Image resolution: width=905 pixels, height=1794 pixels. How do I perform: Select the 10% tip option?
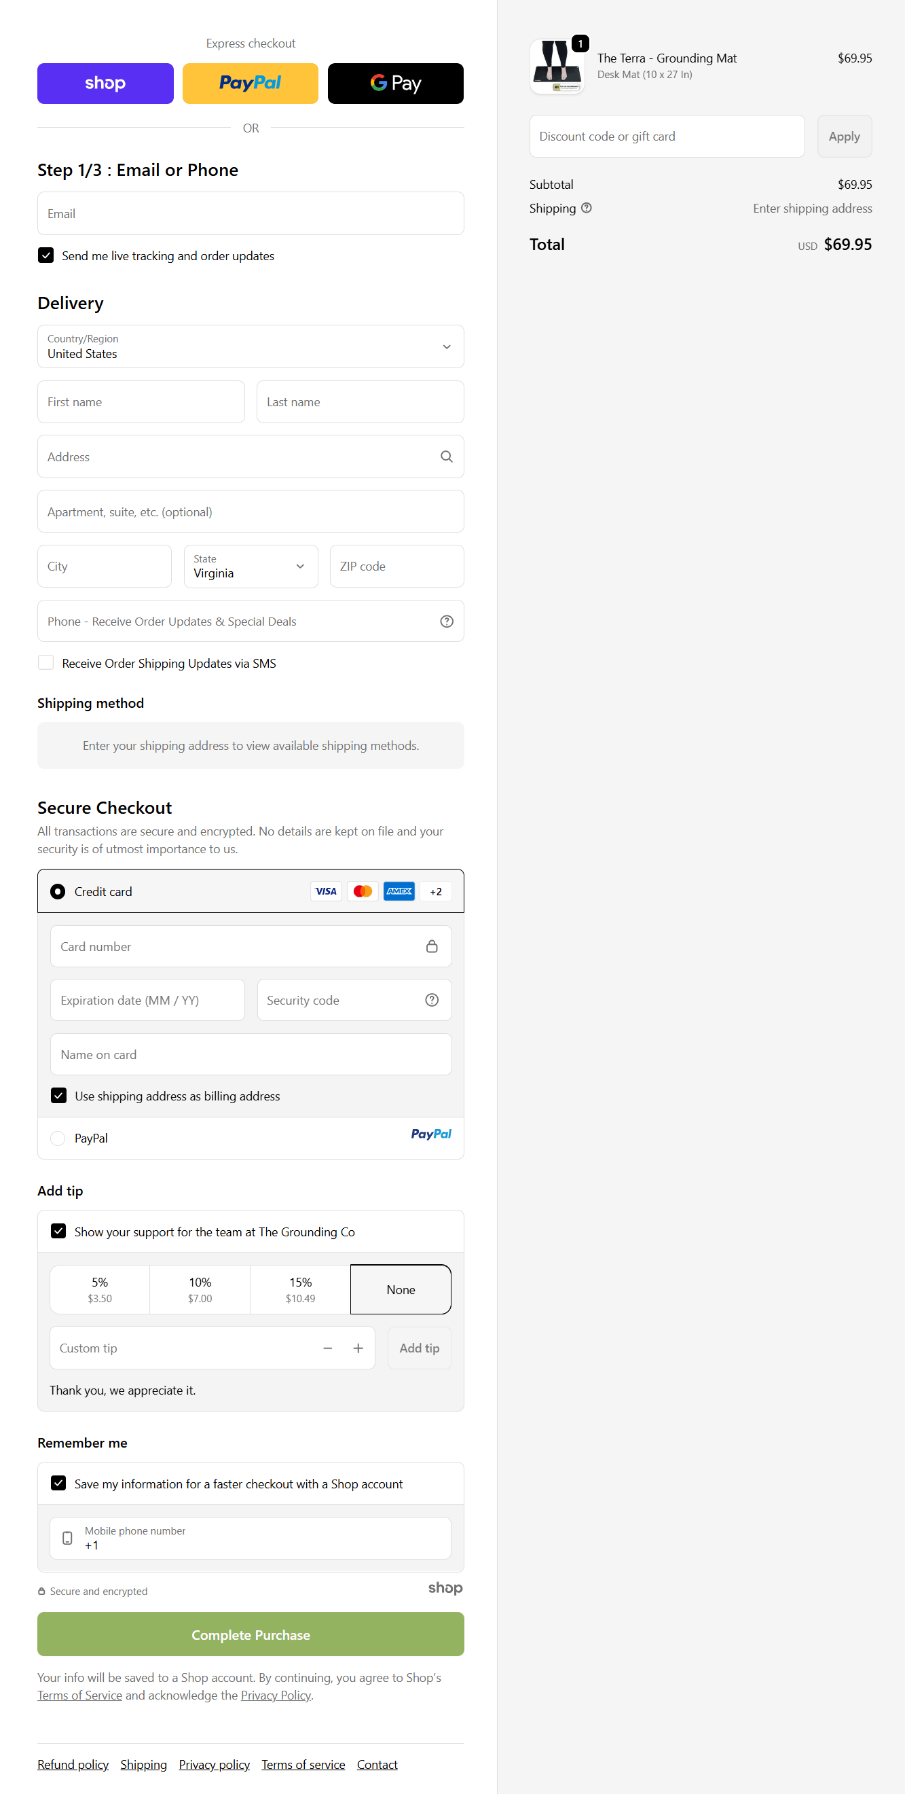(x=200, y=1290)
